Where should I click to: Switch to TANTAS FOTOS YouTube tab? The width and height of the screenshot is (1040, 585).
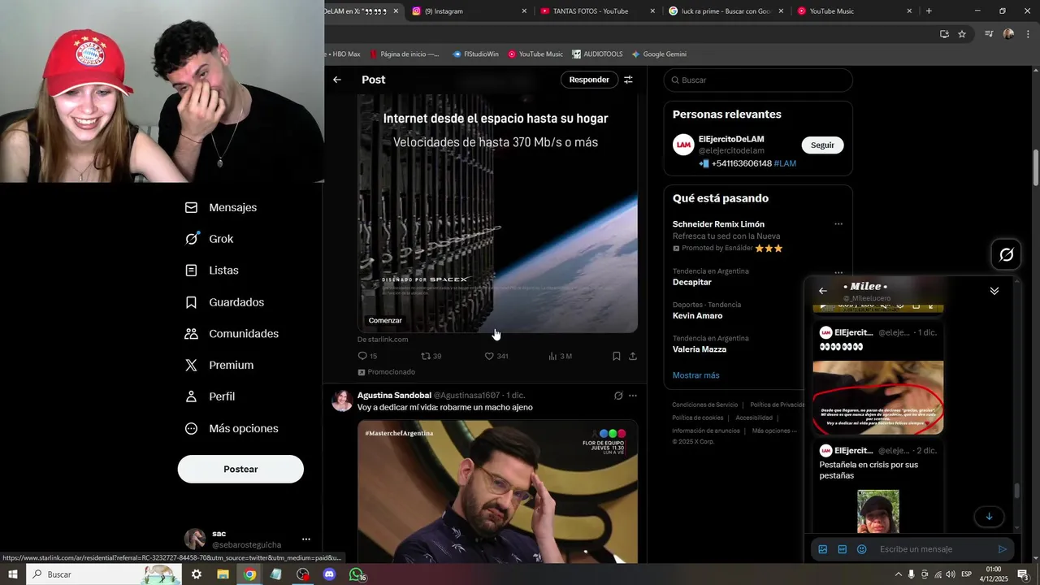(x=596, y=11)
